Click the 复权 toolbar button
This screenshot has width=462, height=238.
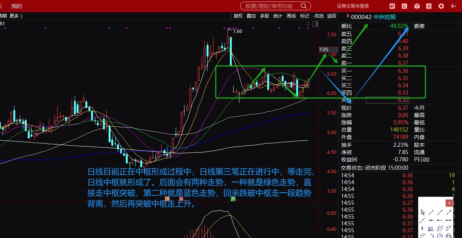click(x=238, y=16)
